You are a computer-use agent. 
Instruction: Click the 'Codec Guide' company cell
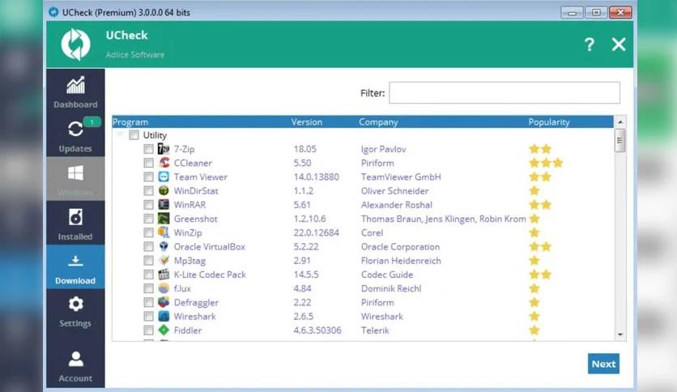[387, 275]
